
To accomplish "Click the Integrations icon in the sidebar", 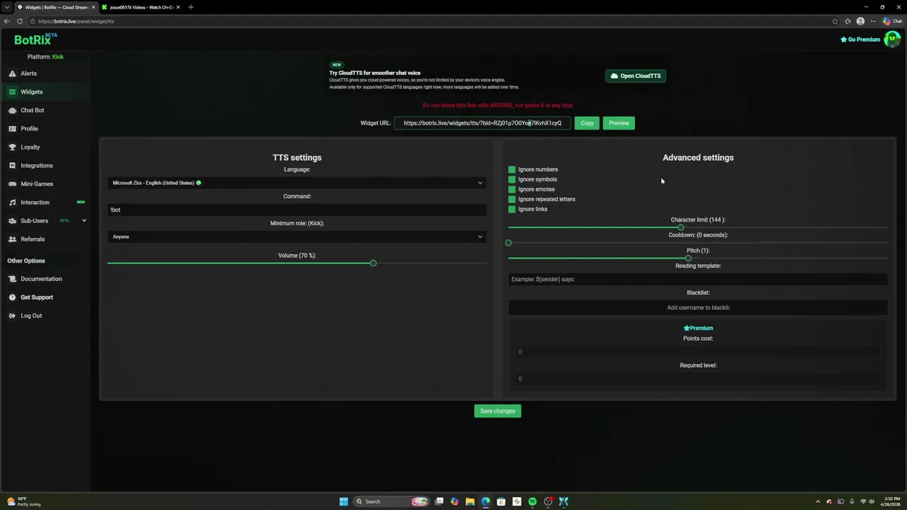I will pos(12,166).
